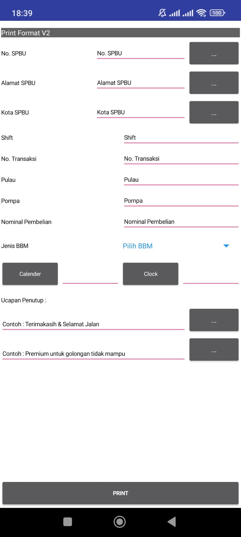The image size is (241, 537).
Task: Expand the Pilih BBM dropdown arrow
Action: (x=226, y=246)
